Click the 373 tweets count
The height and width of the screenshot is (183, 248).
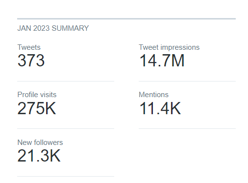[31, 61]
